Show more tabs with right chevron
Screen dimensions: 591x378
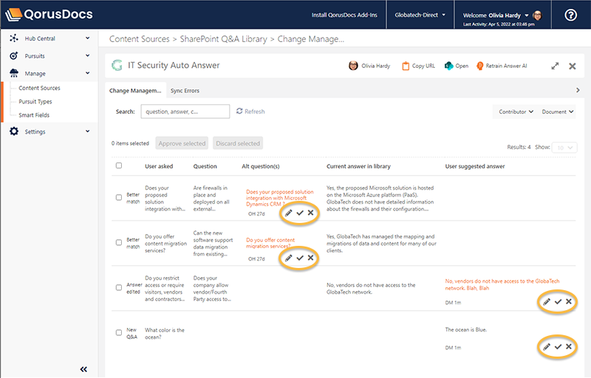point(578,90)
